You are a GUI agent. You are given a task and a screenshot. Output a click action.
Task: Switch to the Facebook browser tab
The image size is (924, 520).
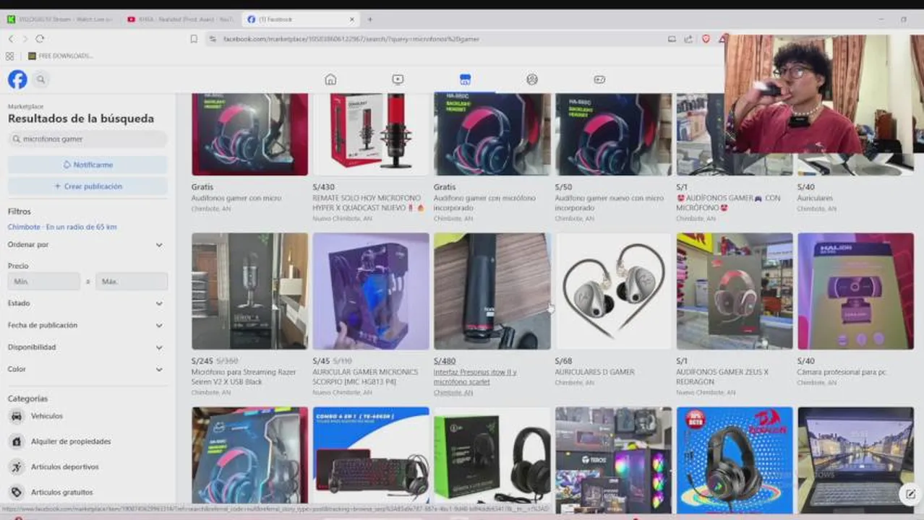[300, 19]
